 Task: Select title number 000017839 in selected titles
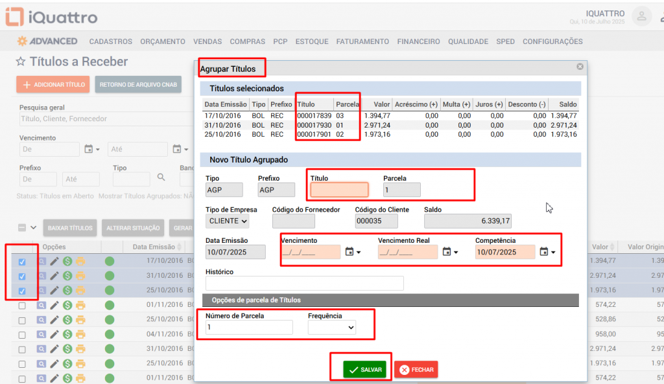pos(314,115)
